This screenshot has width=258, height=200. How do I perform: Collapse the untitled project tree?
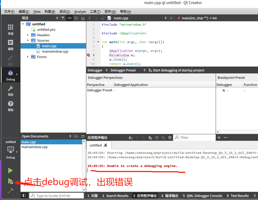23,24
